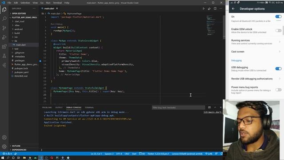Click the notifications bell in status bar
Screen dimensions: 284x160
click(x=221, y=154)
